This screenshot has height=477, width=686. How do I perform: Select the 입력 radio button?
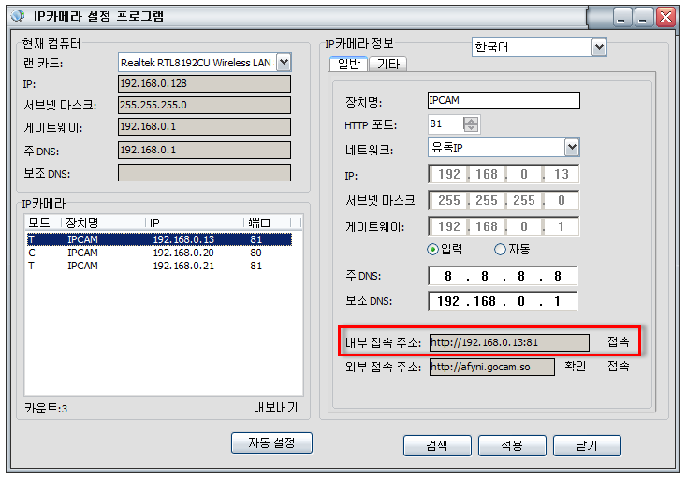432,249
